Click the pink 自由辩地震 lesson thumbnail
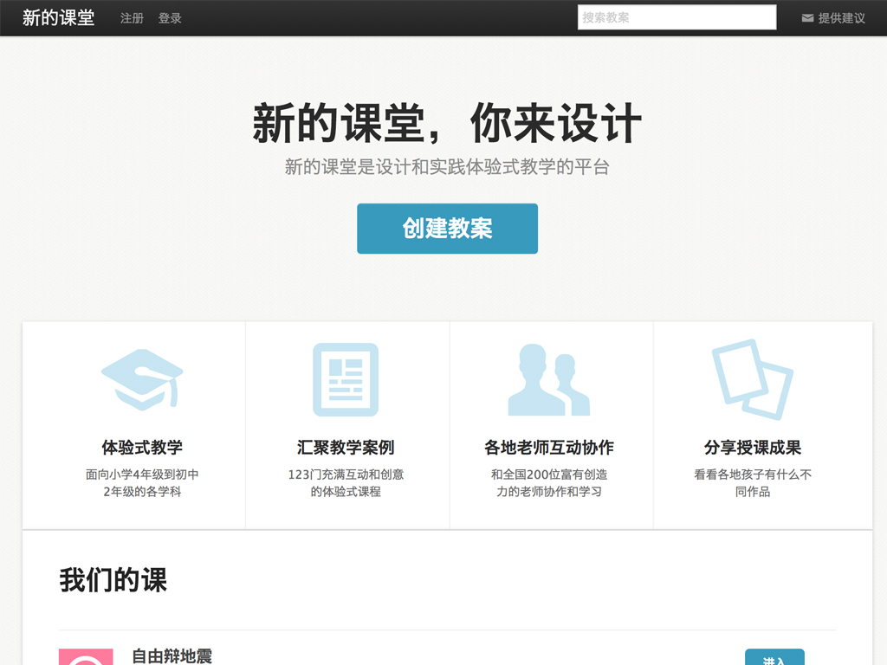Screen dimensions: 887x665 click(86, 657)
